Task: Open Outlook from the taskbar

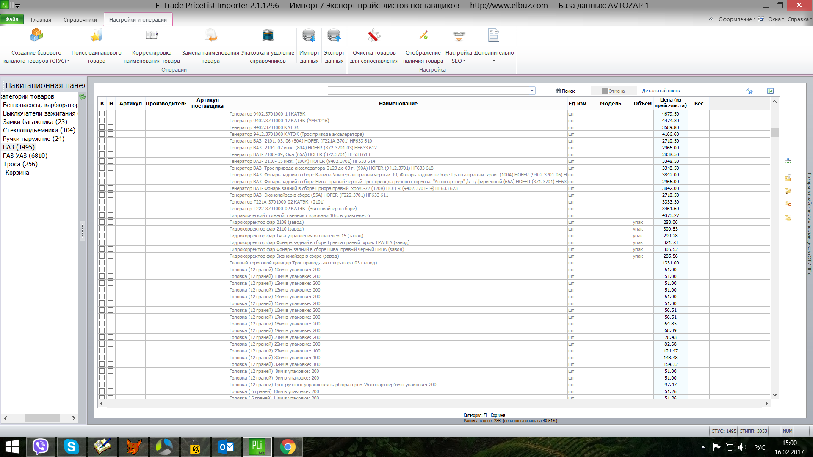Action: tap(226, 447)
